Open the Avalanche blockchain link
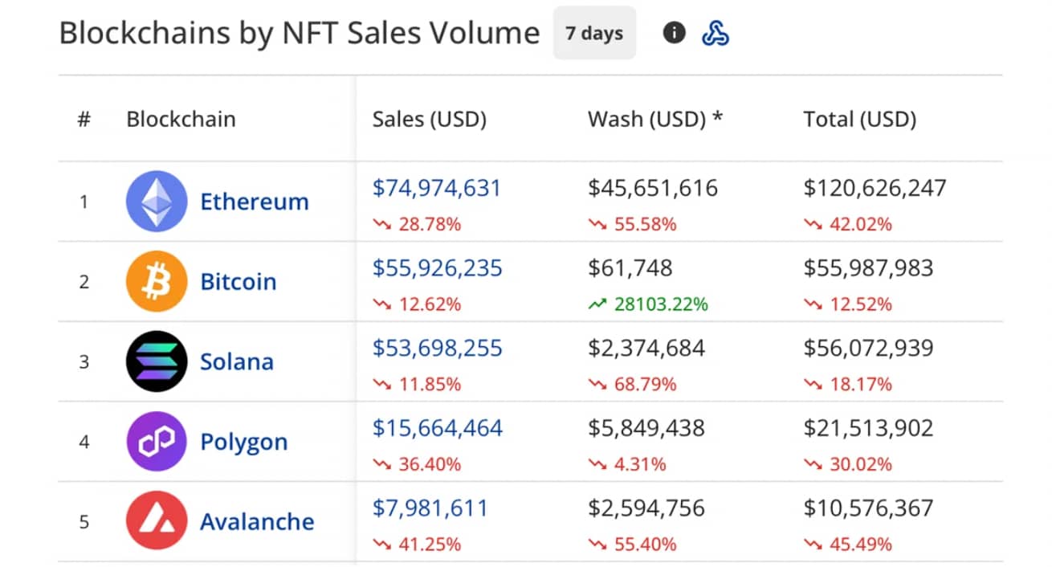Screen dimensions: 1052x567 pyautogui.click(x=257, y=522)
